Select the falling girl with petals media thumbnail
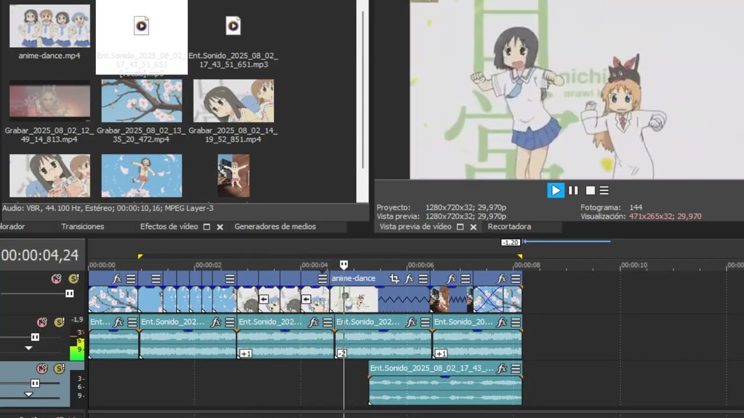 pyautogui.click(x=141, y=175)
